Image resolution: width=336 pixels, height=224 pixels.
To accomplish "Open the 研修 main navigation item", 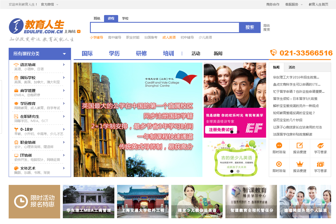I will (x=141, y=53).
